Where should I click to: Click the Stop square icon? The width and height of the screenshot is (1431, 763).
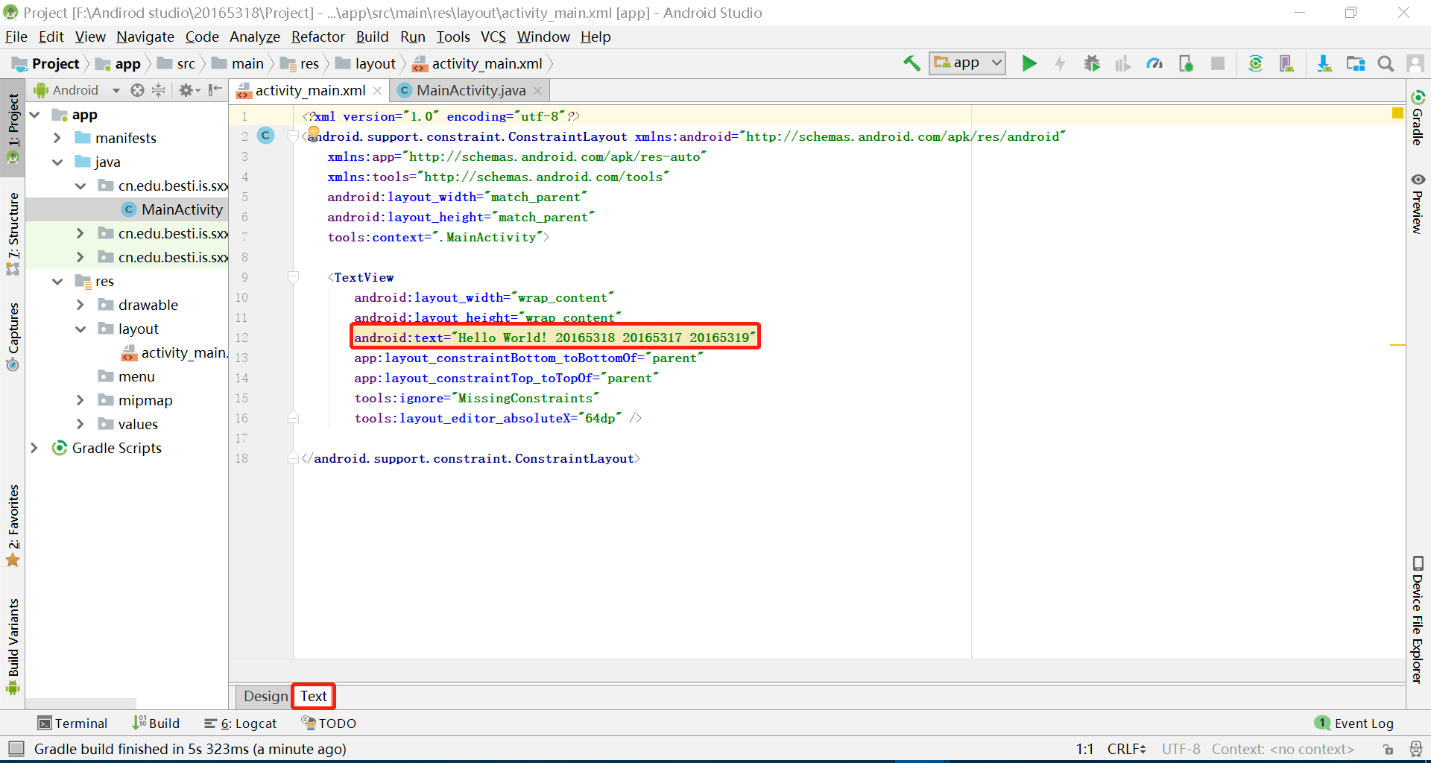pyautogui.click(x=1218, y=63)
